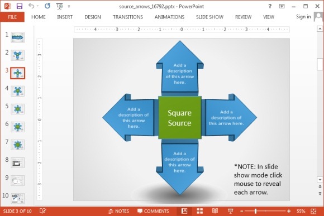The width and height of the screenshot is (324, 216).
Task: Select slide 5 thumbnail
Action: (x=17, y=109)
